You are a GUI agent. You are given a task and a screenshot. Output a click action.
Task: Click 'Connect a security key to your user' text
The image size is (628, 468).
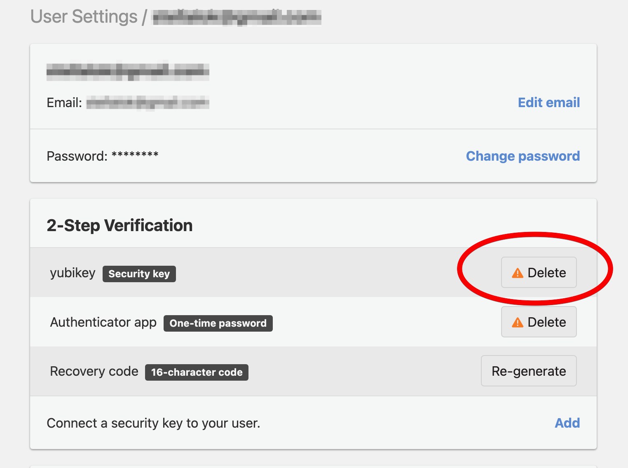(153, 423)
